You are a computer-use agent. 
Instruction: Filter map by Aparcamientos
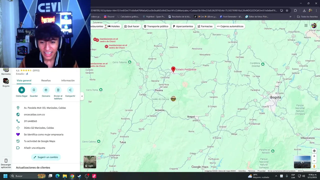[x=183, y=26]
